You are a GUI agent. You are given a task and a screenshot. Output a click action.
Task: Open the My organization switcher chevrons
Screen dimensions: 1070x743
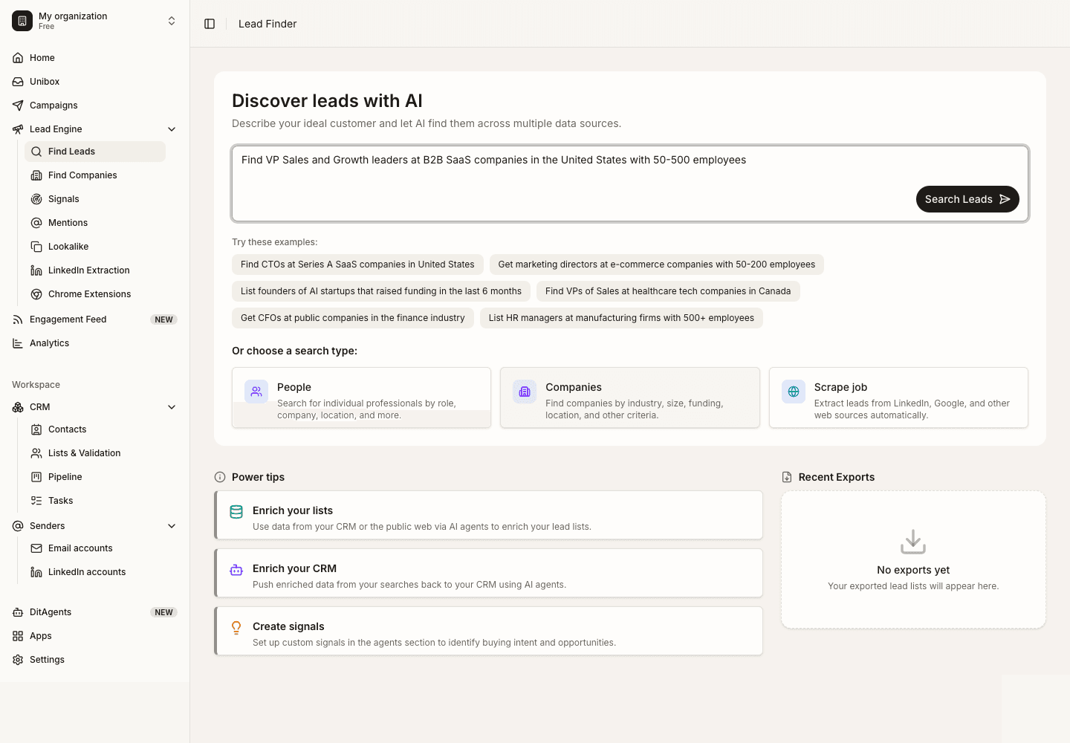click(x=172, y=21)
